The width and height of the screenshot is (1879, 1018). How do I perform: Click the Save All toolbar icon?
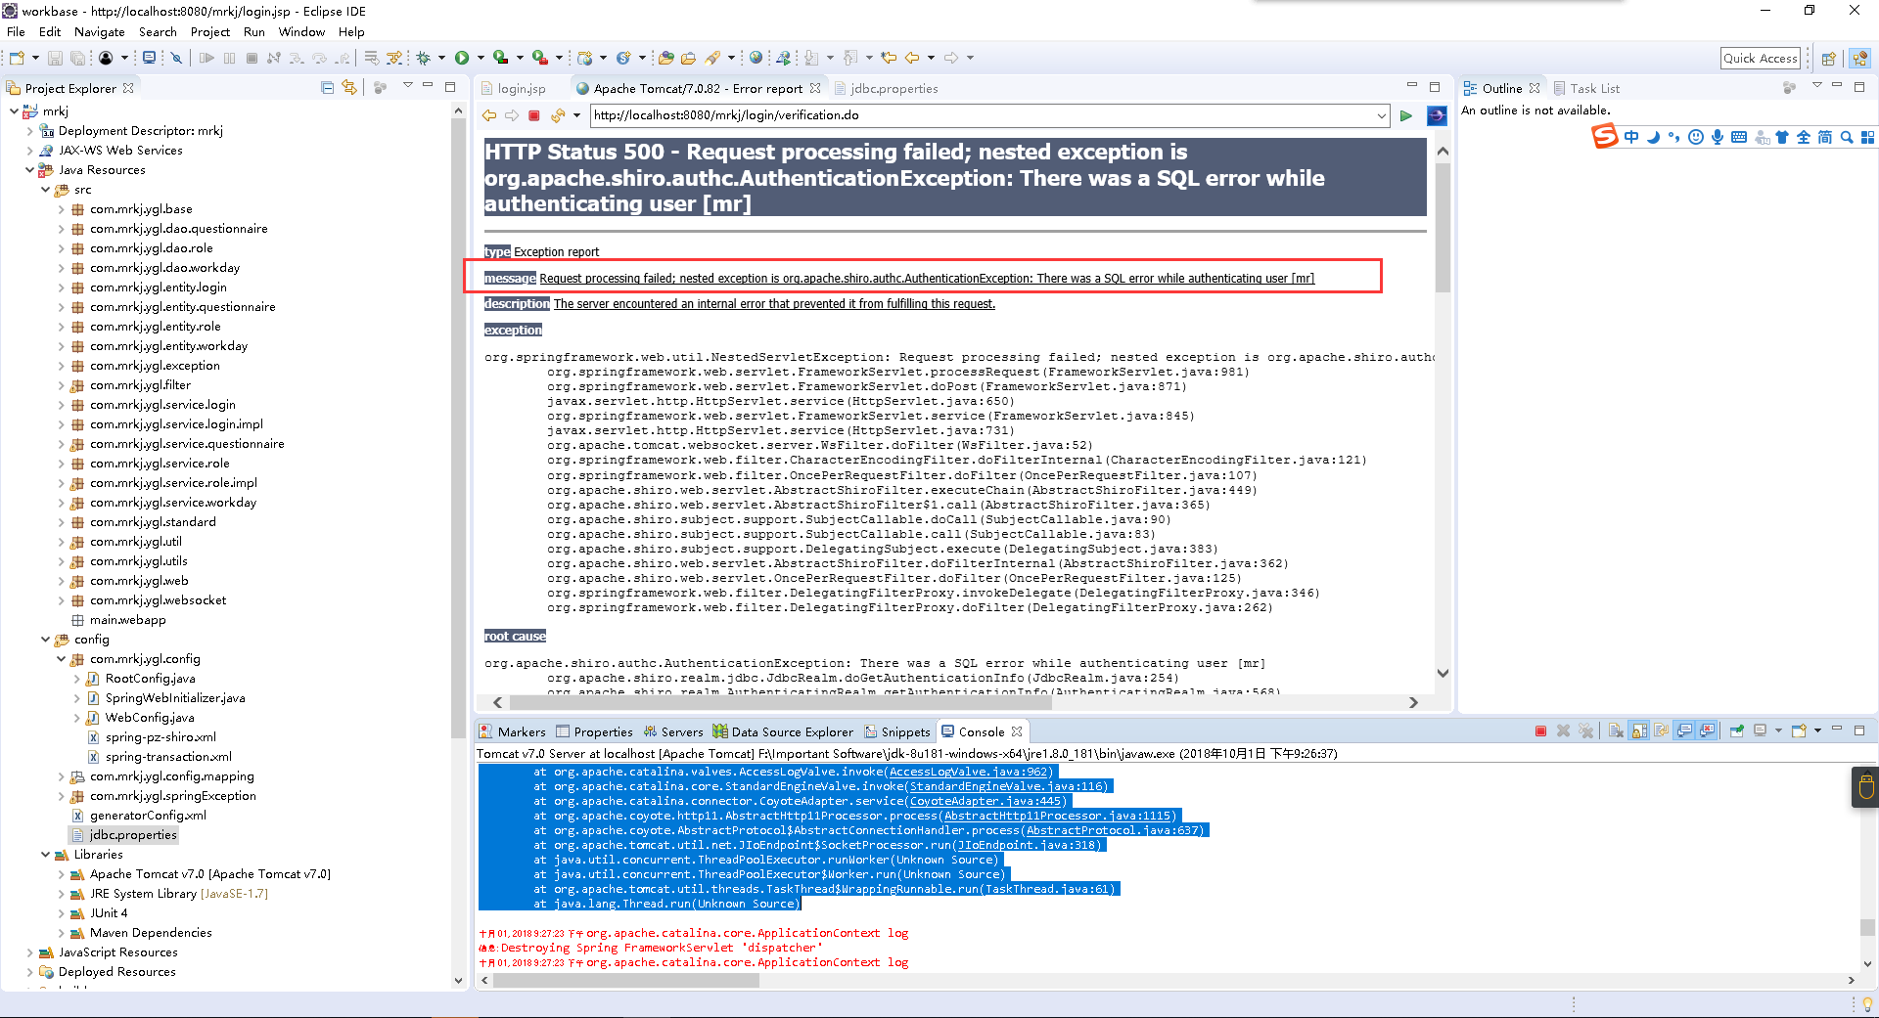pos(77,58)
